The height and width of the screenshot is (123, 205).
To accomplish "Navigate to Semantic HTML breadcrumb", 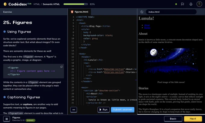I will (x=51, y=4).
